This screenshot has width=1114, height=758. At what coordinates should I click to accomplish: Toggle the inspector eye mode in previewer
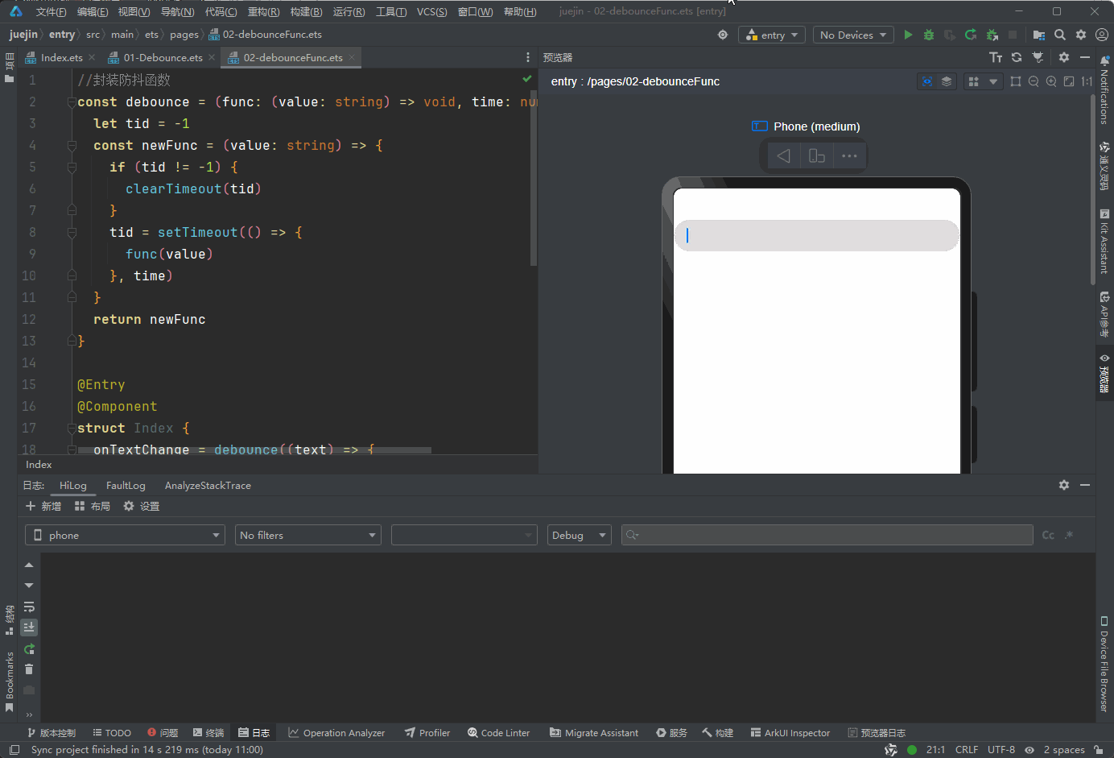[x=927, y=81]
